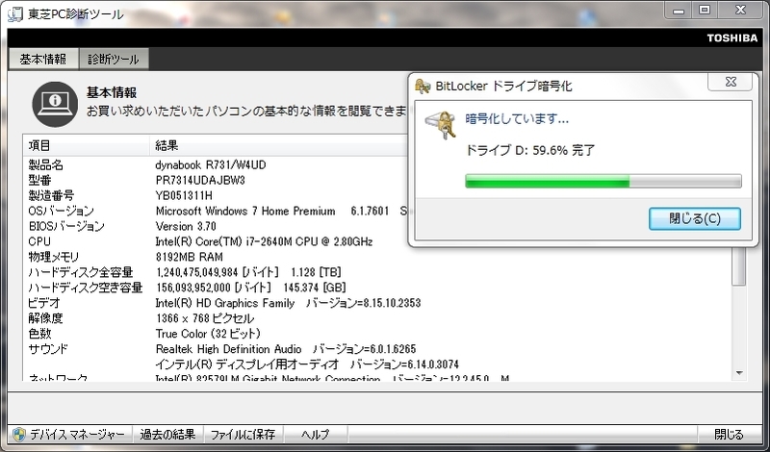Click the 暗号化しています... status text
The image size is (770, 452).
(x=517, y=118)
